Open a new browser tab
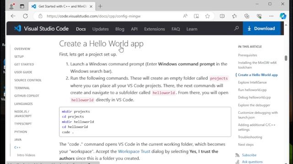293x164 pixels. [100, 6]
